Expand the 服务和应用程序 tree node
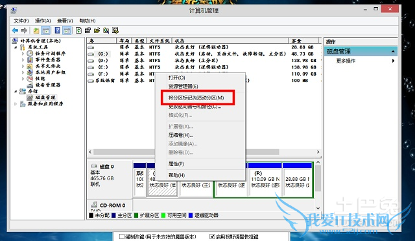 point(16,104)
